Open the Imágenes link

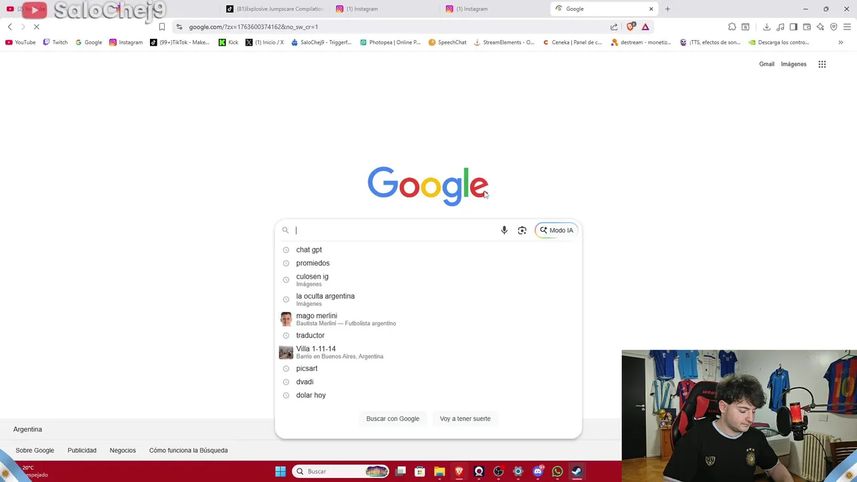pyautogui.click(x=793, y=64)
